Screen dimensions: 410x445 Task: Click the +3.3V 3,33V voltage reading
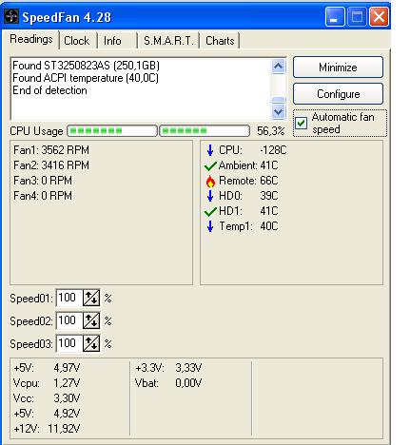click(168, 368)
